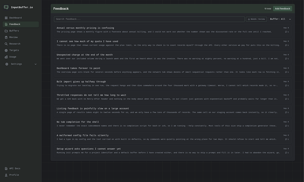Expand the Settings chevron in sidebar
The height and width of the screenshot is (182, 304).
coord(35,64)
